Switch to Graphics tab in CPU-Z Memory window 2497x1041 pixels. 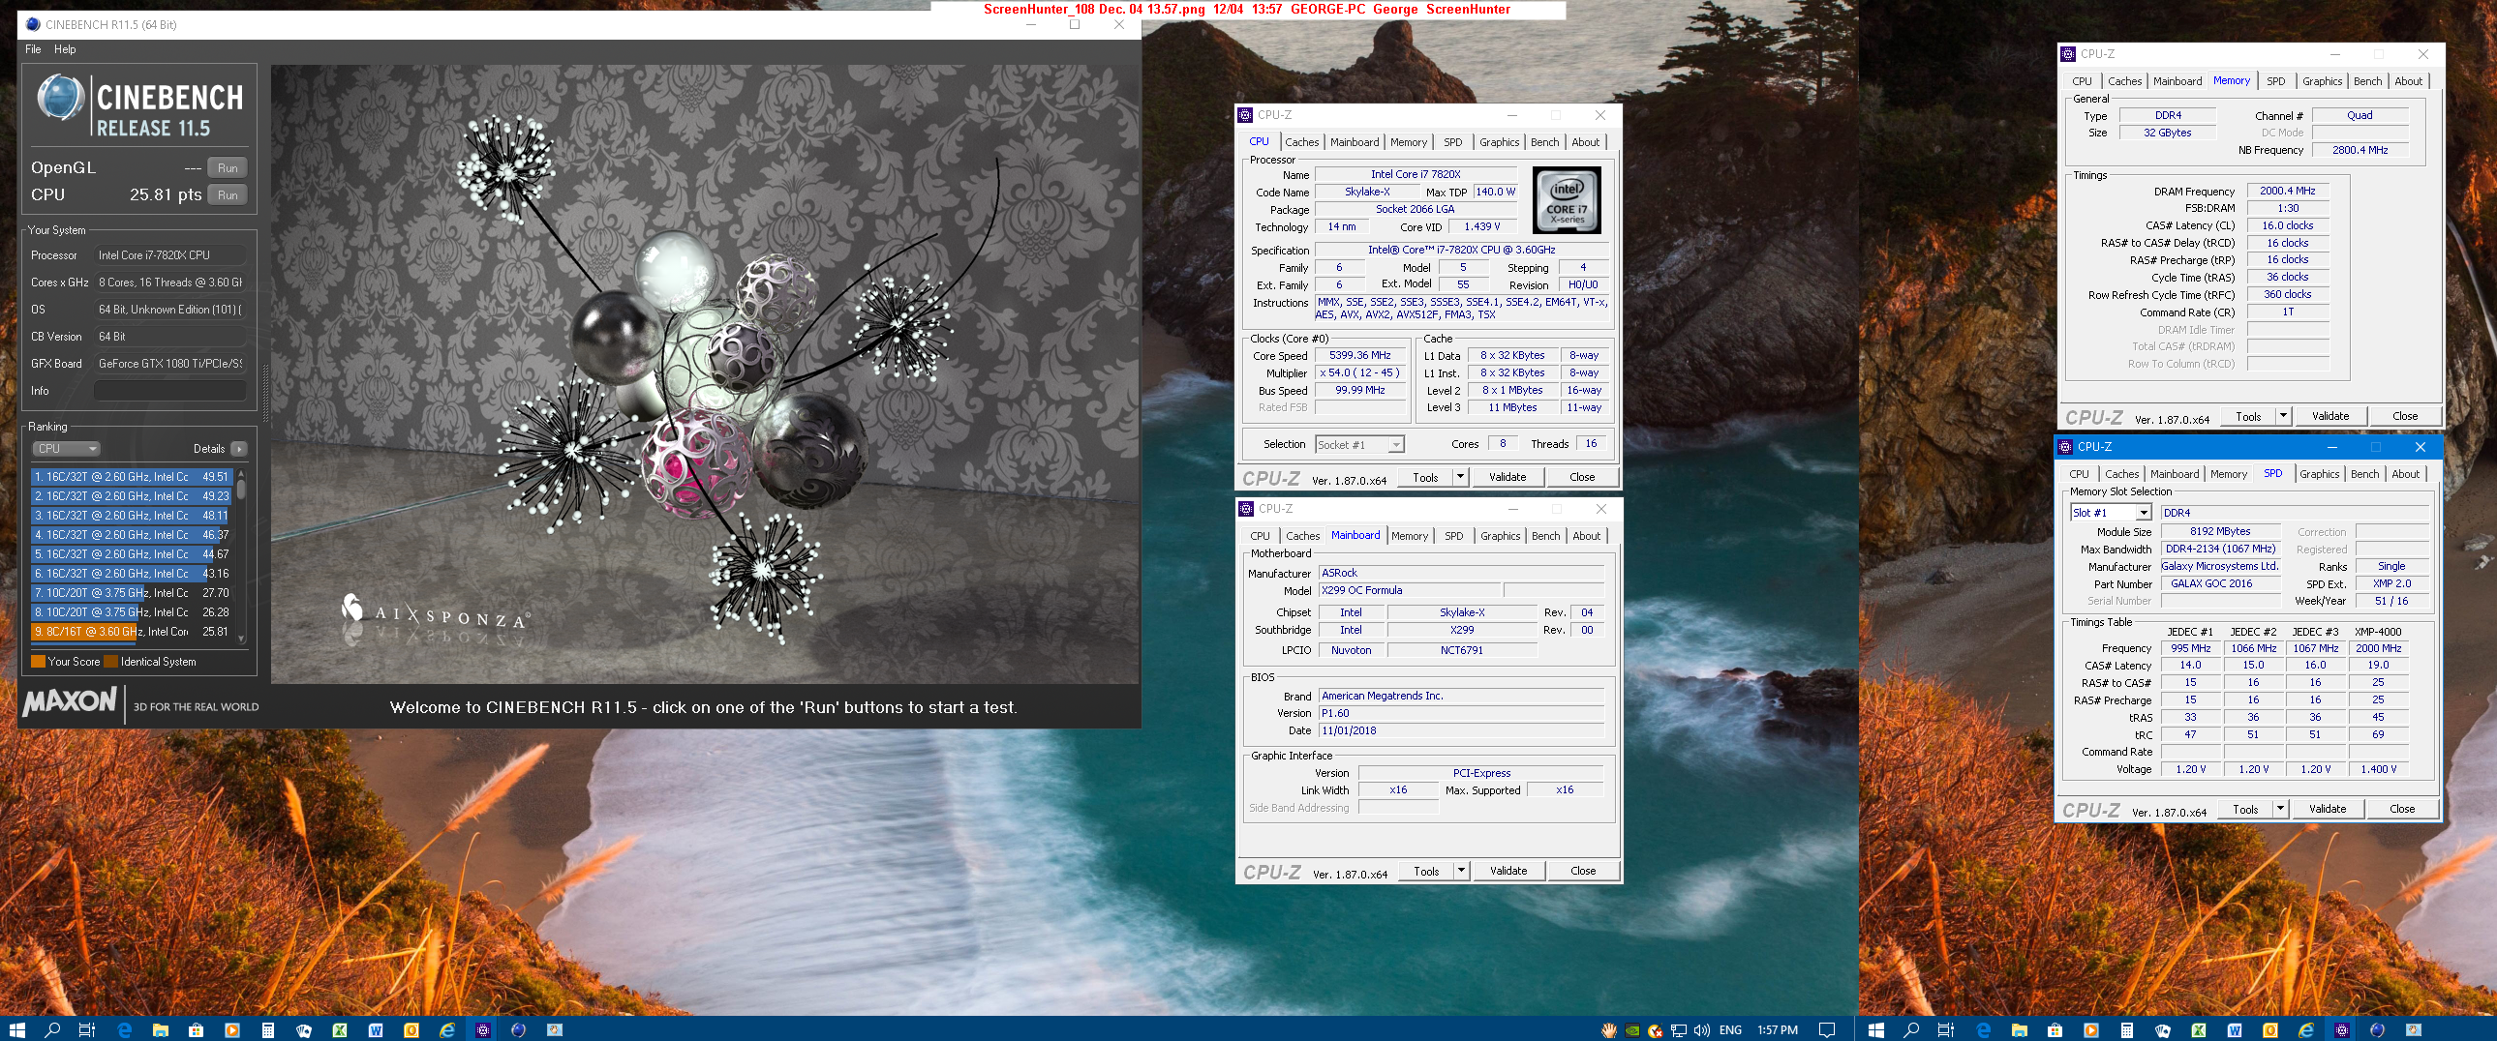[x=2323, y=81]
